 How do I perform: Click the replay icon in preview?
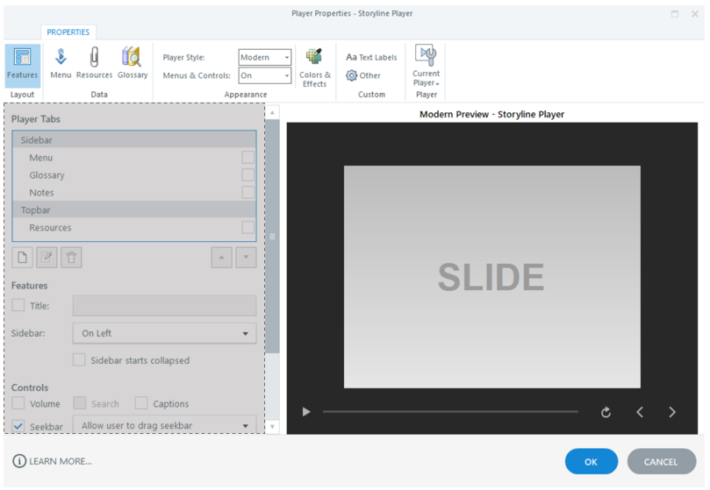click(x=606, y=412)
